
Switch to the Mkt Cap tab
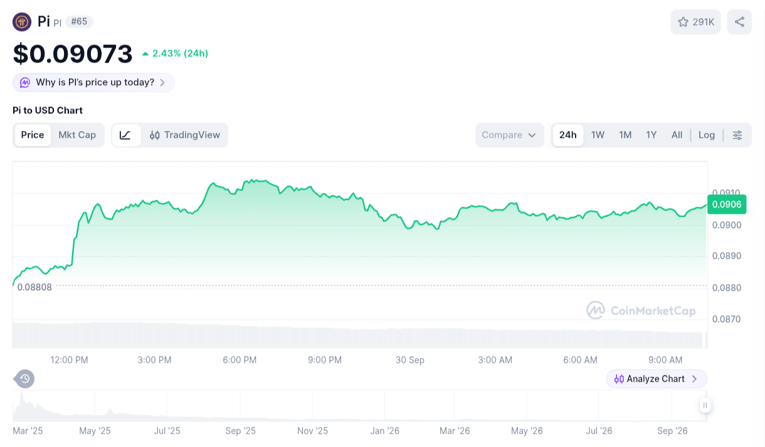[x=77, y=135]
